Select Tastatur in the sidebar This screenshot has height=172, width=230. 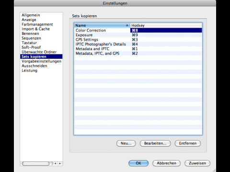[x=41, y=43]
